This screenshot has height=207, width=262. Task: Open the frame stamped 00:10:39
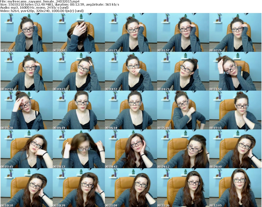coord(79,188)
